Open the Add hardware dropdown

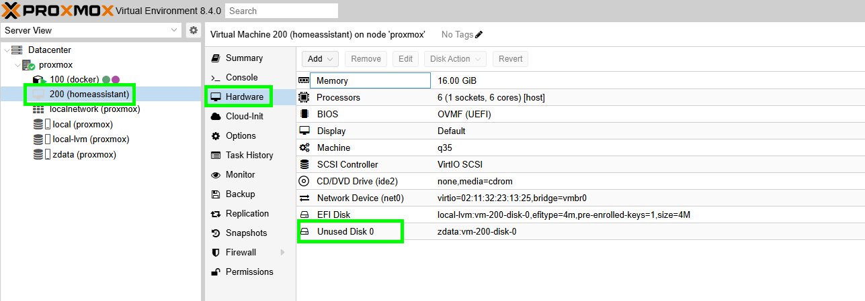319,59
